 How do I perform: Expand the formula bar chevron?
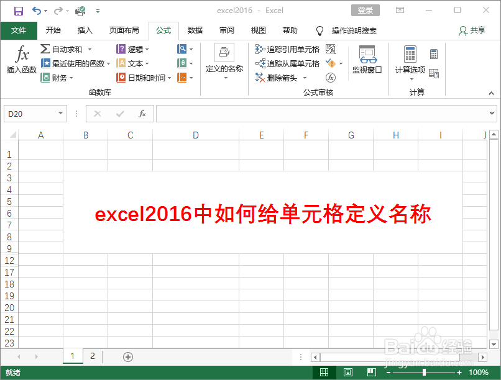492,113
